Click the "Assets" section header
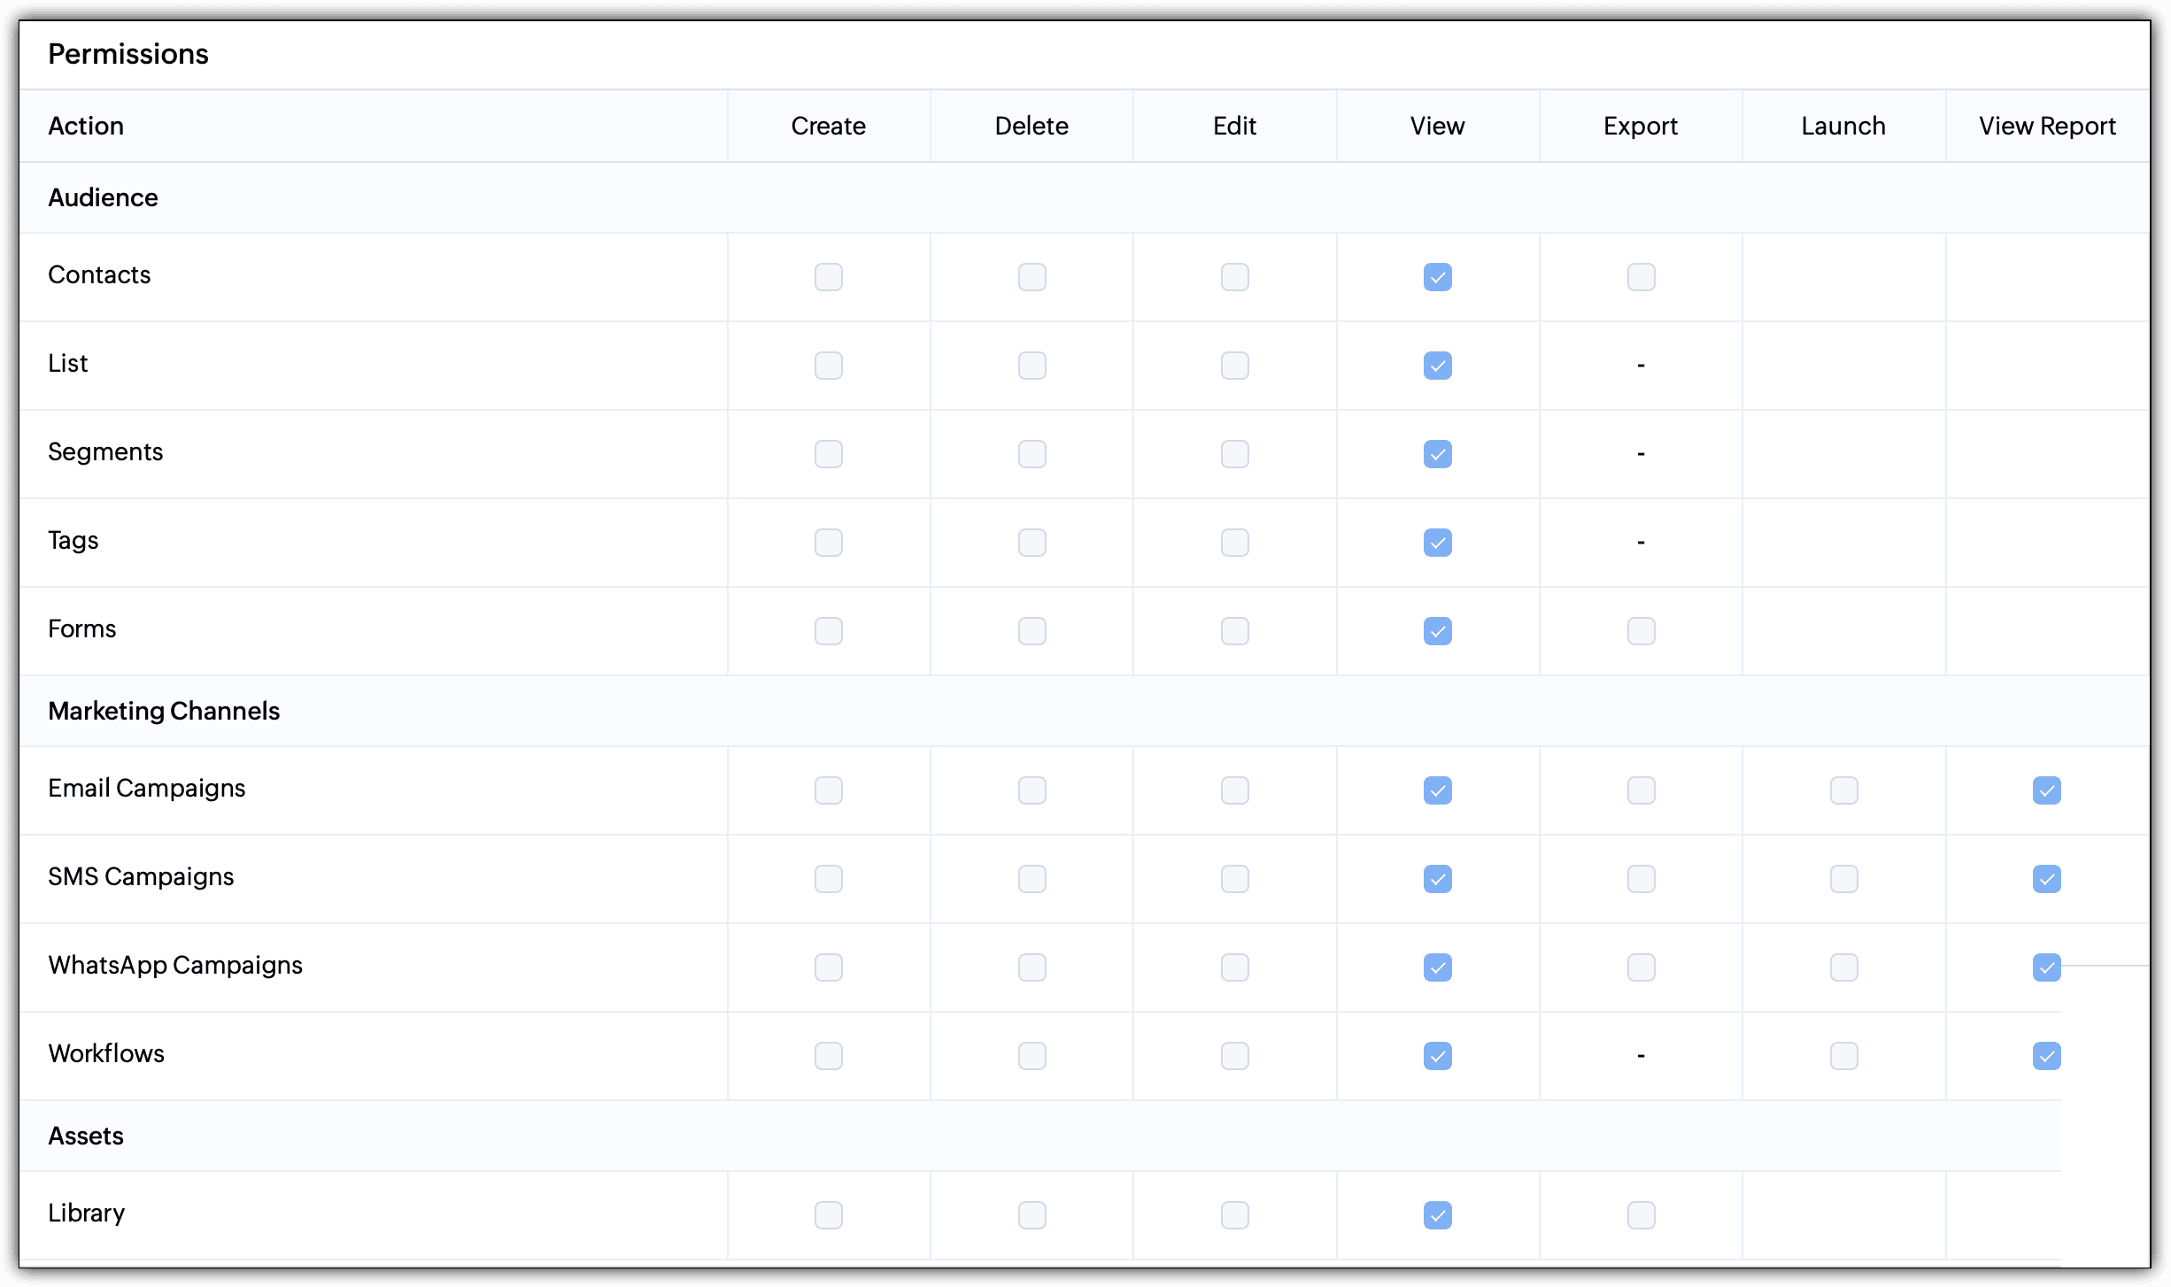The image size is (2171, 1287). (86, 1136)
